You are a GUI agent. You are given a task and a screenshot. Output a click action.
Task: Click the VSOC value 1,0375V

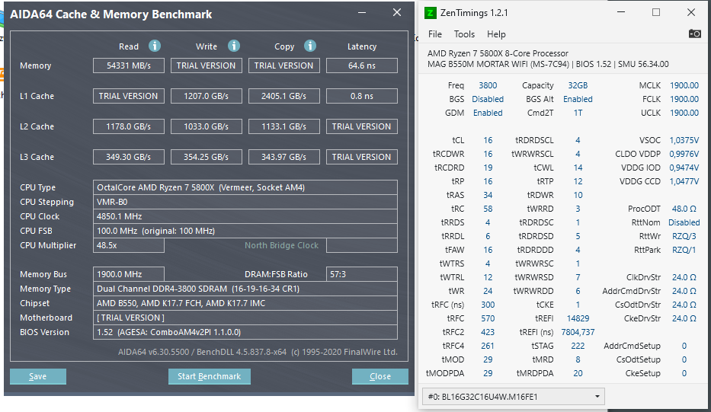pyautogui.click(x=684, y=140)
